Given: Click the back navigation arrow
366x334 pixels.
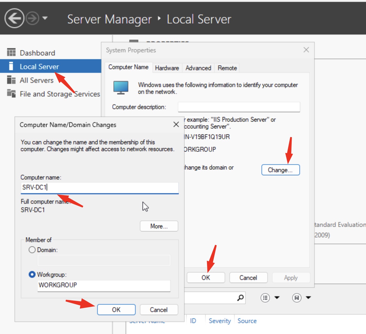Looking at the screenshot, I should [14, 18].
